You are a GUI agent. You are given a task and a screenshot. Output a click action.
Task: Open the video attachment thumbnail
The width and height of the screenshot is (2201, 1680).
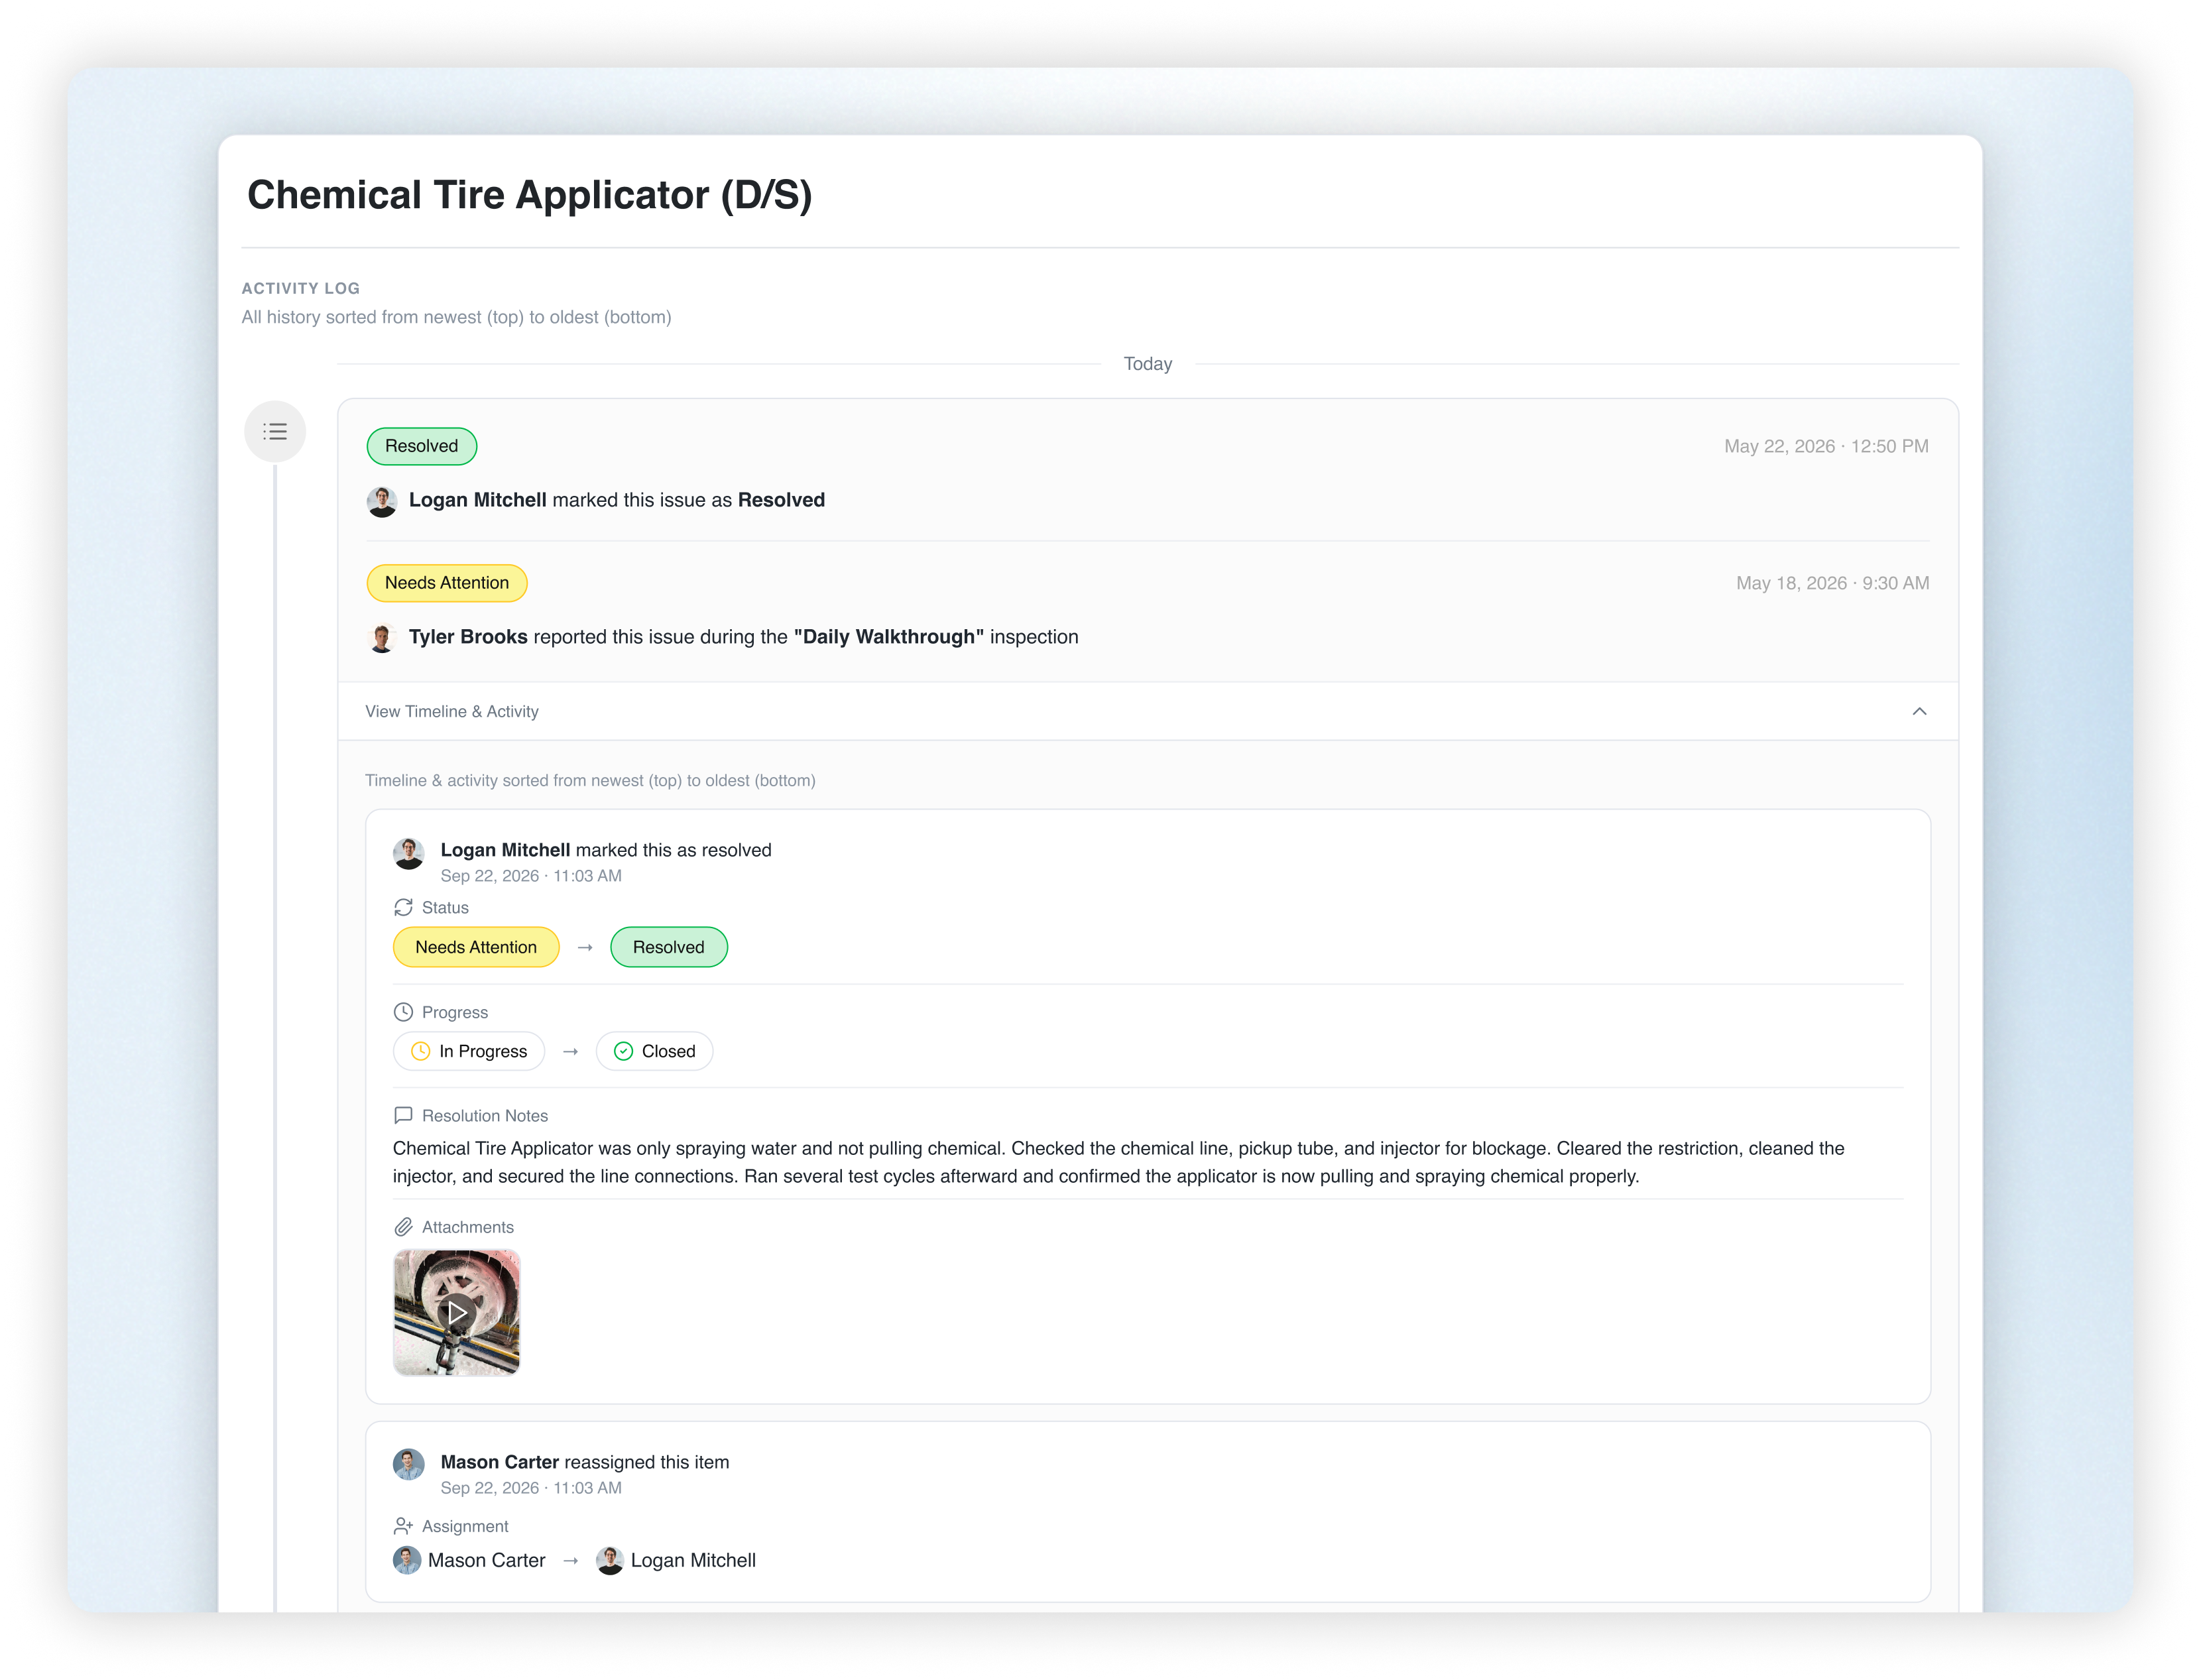pyautogui.click(x=456, y=1312)
